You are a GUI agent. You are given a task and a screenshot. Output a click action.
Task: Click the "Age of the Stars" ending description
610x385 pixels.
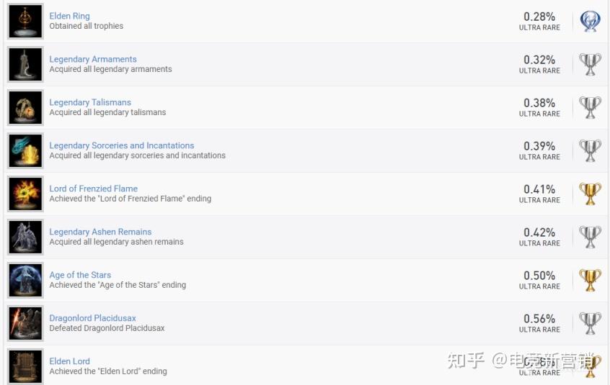tap(118, 285)
